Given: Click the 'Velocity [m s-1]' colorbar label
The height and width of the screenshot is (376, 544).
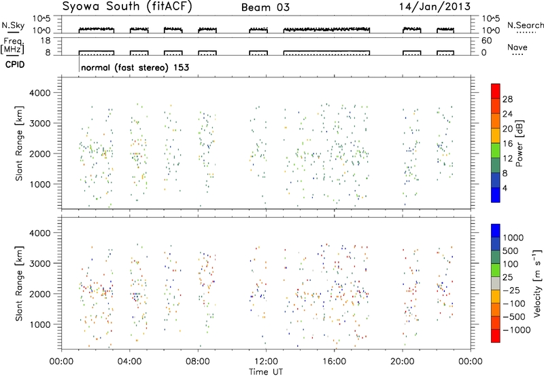Looking at the screenshot, I should 537,283.
